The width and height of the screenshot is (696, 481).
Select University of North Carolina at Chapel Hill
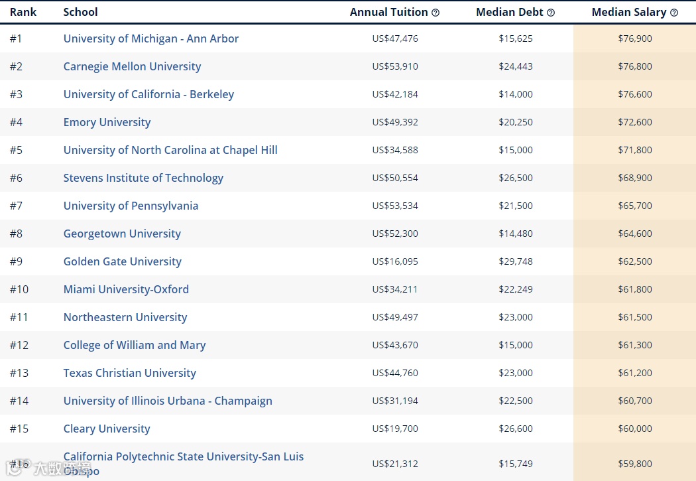(x=170, y=150)
